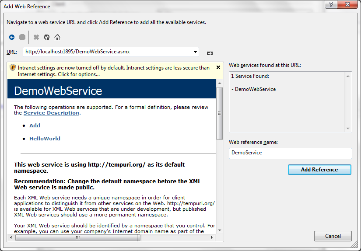Click the browser pane vertical scrollbar thumb
The image size is (361, 251).
[220, 114]
